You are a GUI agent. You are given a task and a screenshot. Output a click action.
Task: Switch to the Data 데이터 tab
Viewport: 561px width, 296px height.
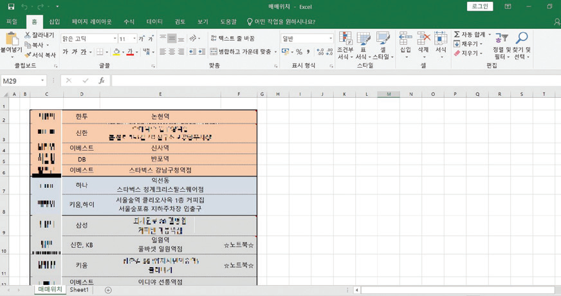(x=154, y=22)
